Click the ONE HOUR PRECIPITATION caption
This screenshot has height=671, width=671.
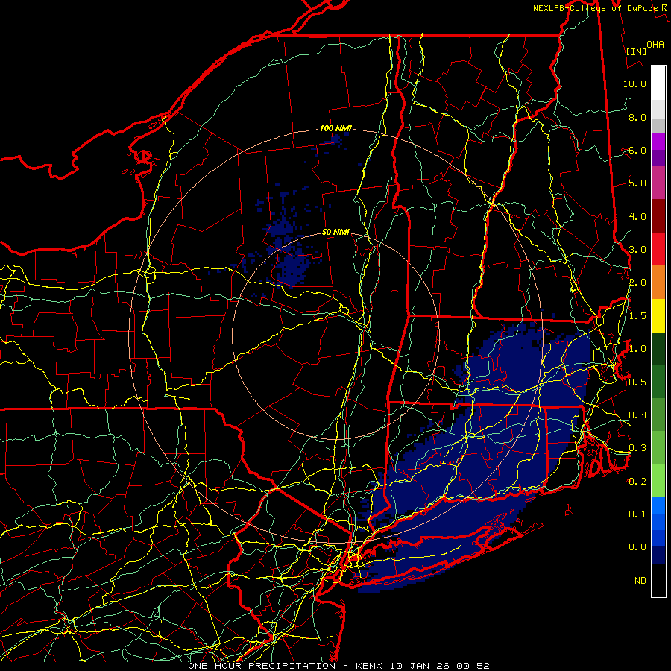click(x=262, y=666)
